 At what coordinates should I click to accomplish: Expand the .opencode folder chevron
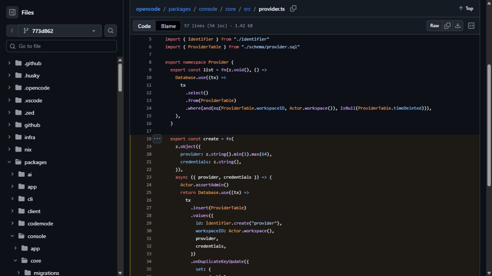click(9, 88)
